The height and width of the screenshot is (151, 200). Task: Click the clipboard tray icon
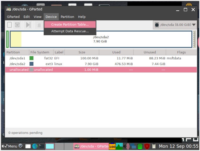(x=154, y=146)
